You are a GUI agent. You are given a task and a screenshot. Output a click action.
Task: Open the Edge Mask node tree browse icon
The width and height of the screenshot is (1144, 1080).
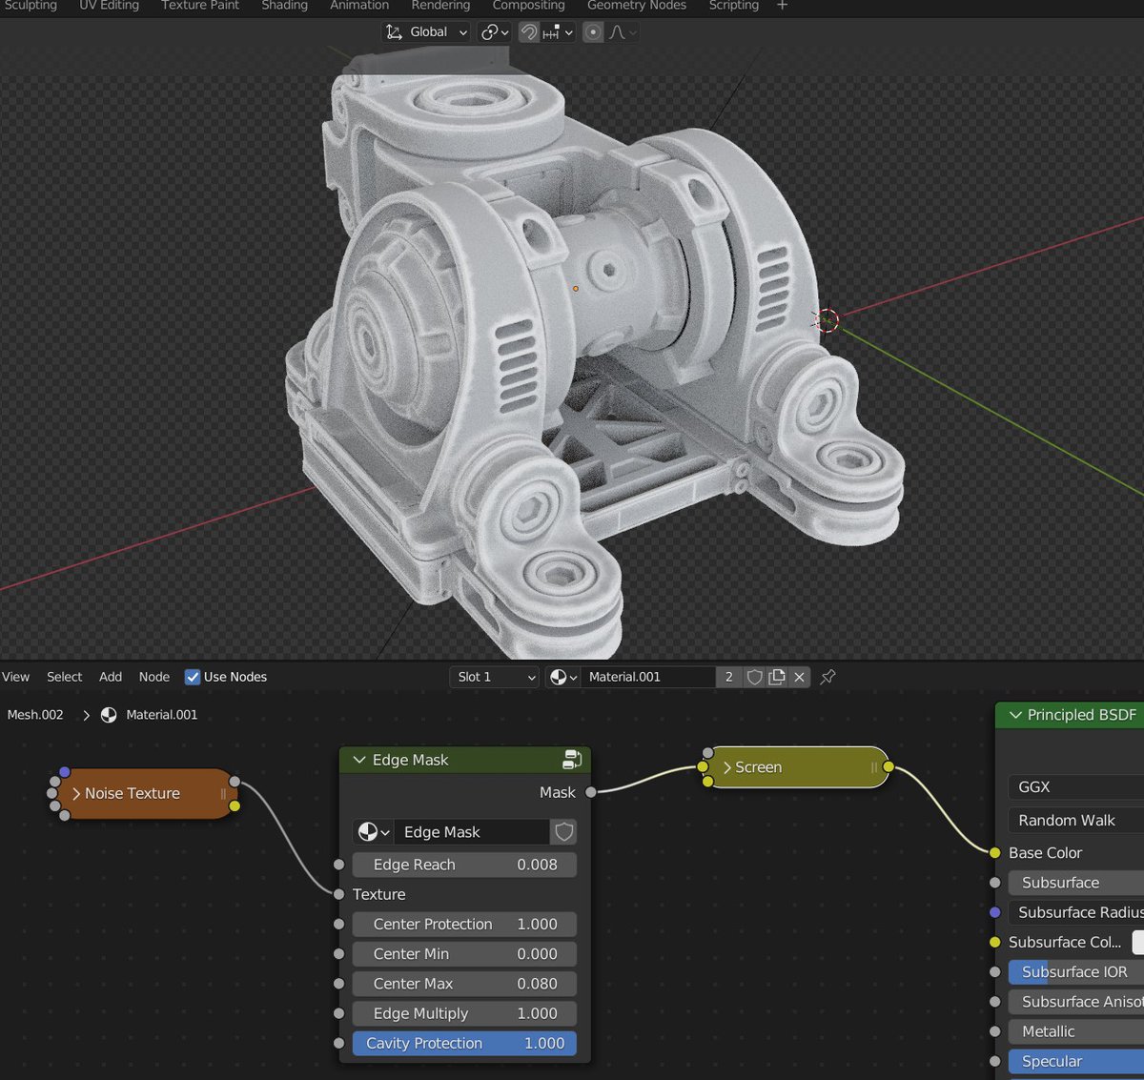point(373,832)
